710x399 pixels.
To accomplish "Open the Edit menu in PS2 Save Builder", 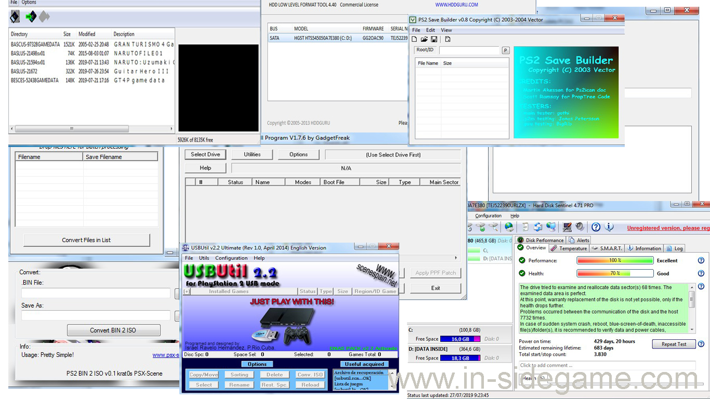I will [x=431, y=30].
